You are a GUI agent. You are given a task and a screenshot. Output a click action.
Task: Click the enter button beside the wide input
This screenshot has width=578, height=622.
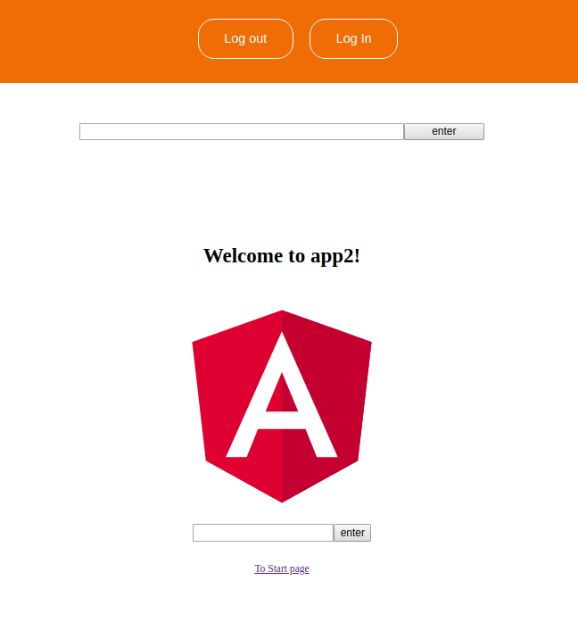pyautogui.click(x=444, y=132)
